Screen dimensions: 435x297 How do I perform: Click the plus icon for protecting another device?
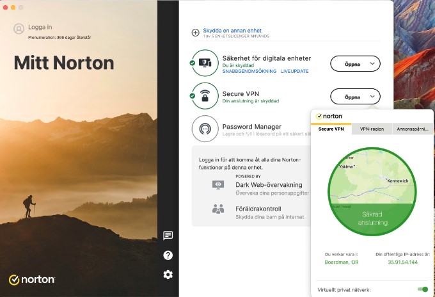pyautogui.click(x=195, y=33)
